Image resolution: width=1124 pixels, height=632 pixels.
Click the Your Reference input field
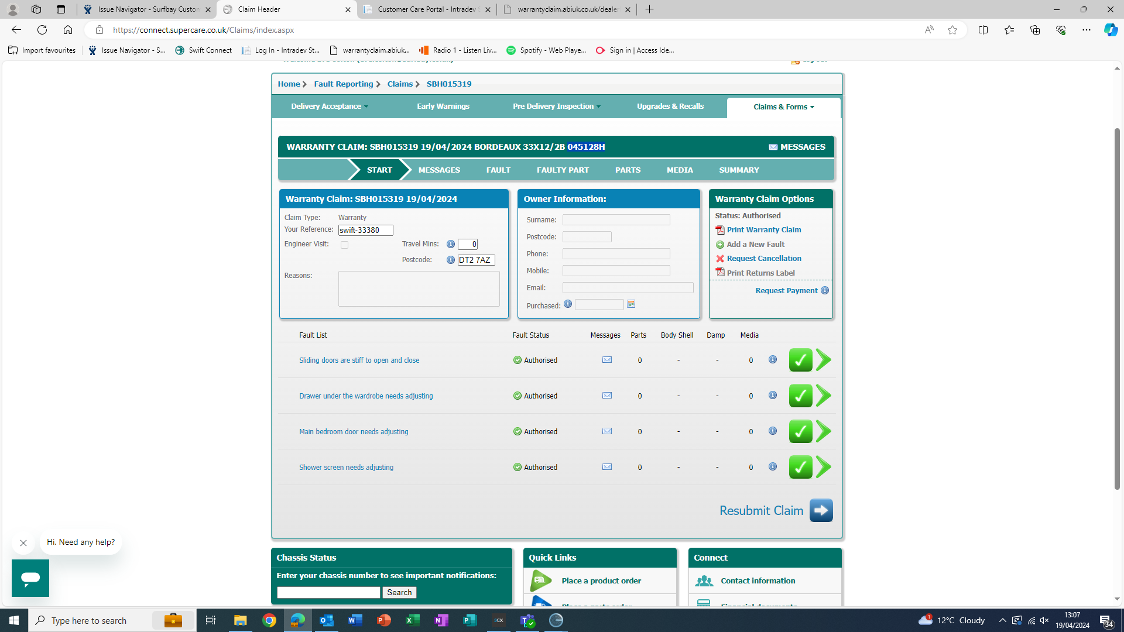click(x=365, y=231)
